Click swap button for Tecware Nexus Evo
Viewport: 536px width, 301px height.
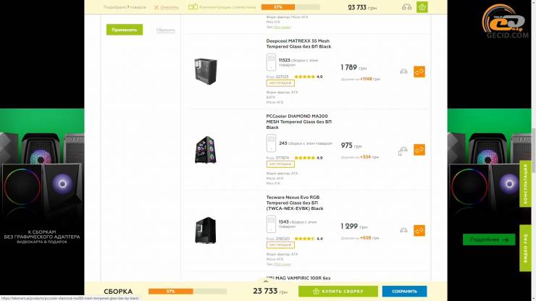click(x=419, y=230)
